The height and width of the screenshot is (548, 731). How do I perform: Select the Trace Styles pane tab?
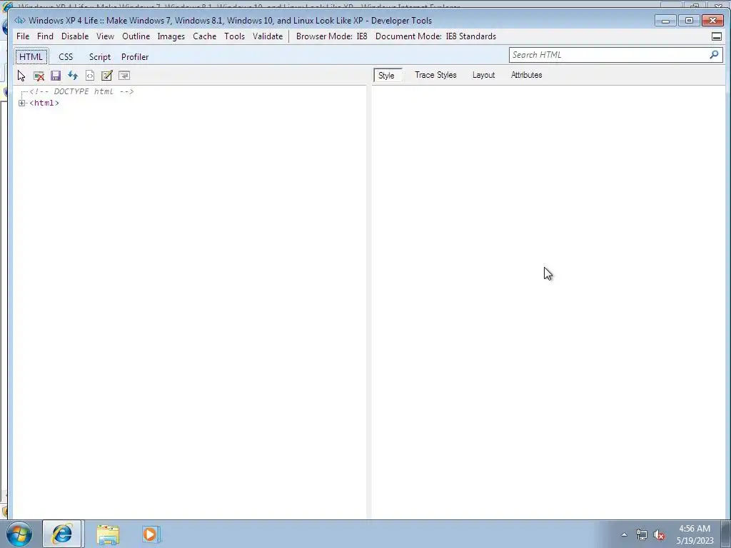[435, 75]
